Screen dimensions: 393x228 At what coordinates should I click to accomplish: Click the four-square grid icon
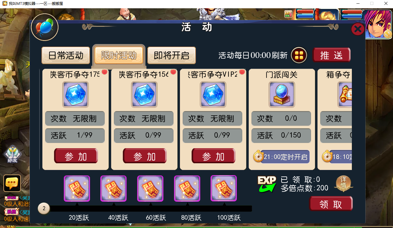[x=299, y=55]
